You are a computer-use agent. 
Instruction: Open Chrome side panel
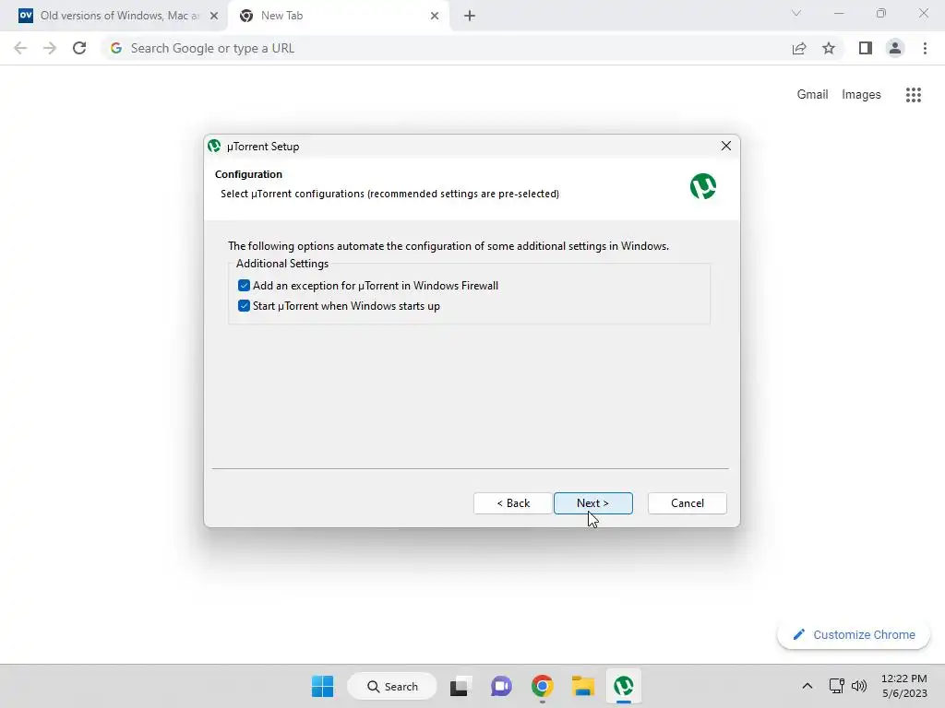pyautogui.click(x=866, y=48)
